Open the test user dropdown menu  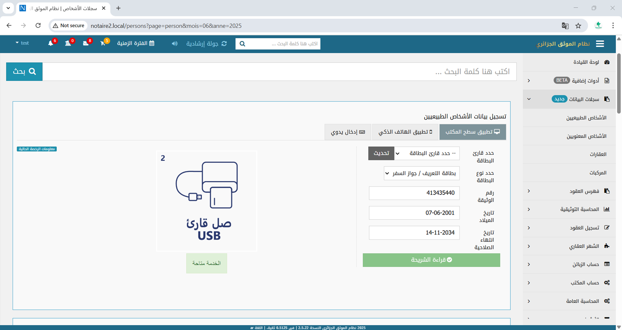[22, 43]
